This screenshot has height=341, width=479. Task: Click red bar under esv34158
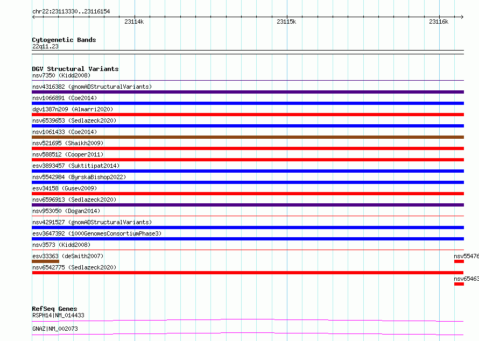pos(248,194)
